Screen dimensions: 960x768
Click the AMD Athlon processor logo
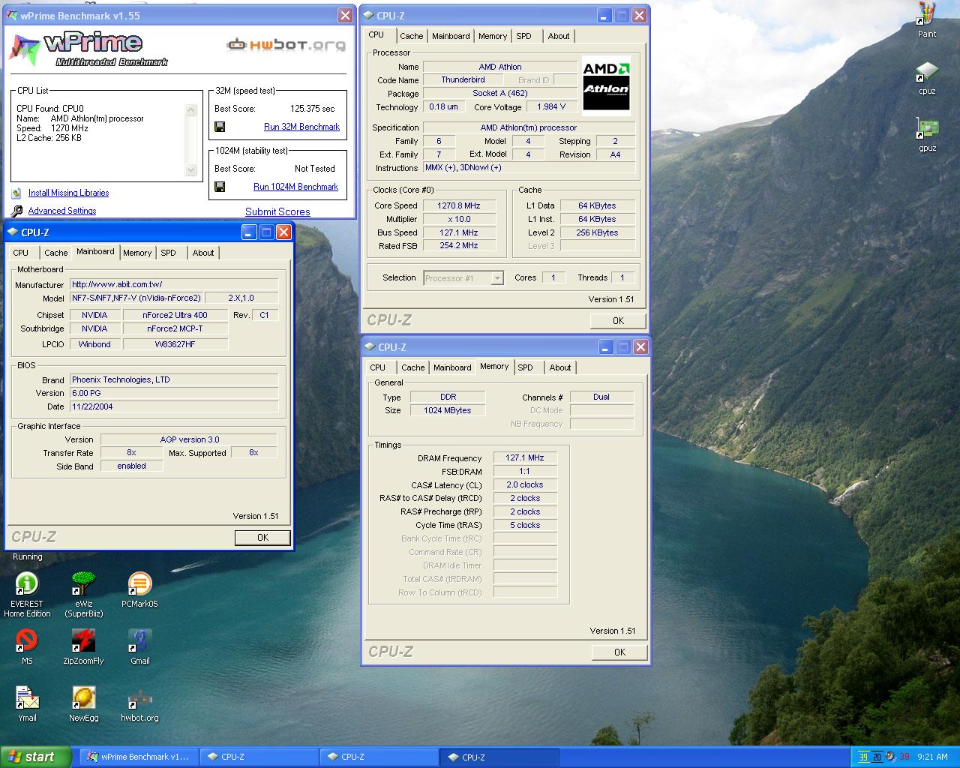coord(607,86)
